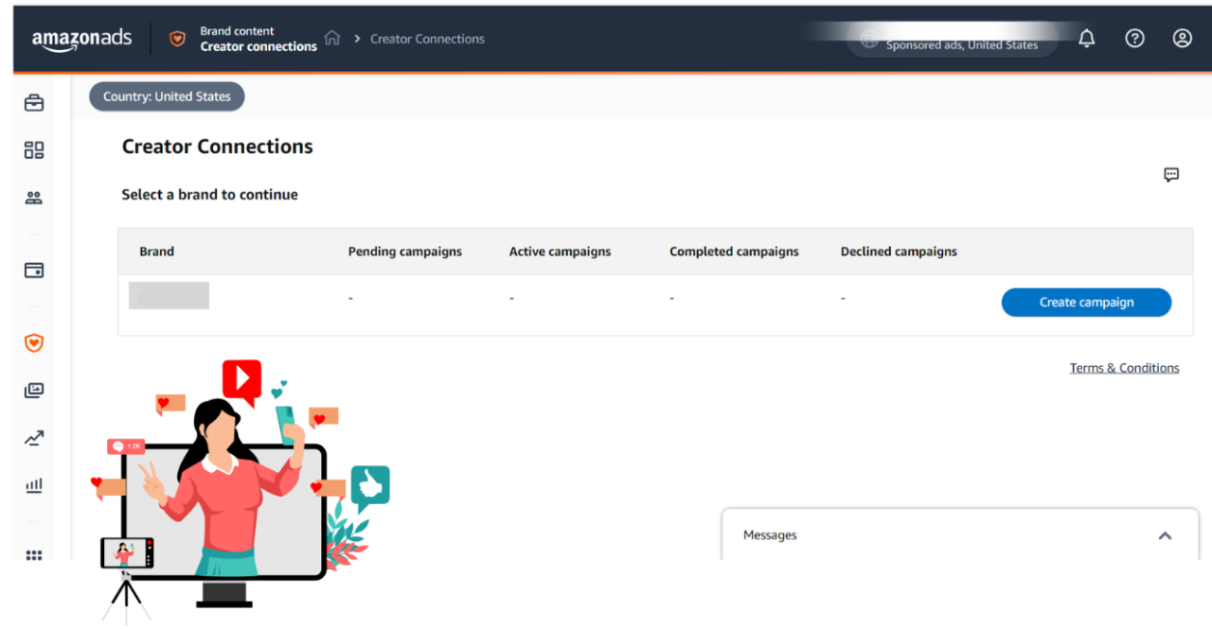Click the Amazon Ads logo
The height and width of the screenshot is (629, 1212).
coord(81,40)
